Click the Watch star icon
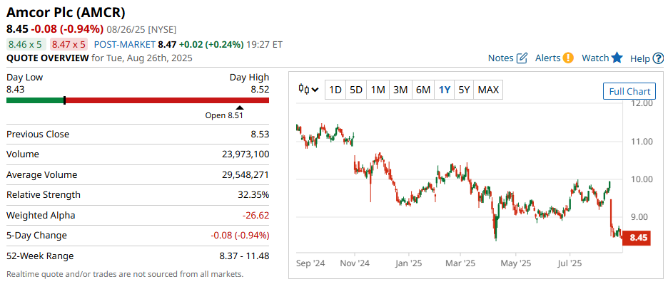668x289 pixels. click(x=617, y=58)
